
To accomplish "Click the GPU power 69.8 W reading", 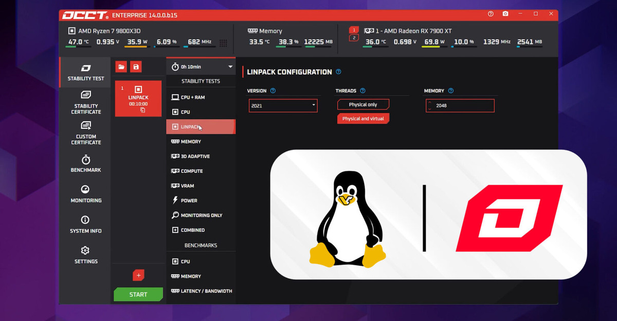I will click(x=434, y=42).
